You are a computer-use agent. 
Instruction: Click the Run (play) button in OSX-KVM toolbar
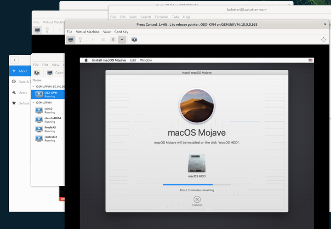tap(93, 40)
